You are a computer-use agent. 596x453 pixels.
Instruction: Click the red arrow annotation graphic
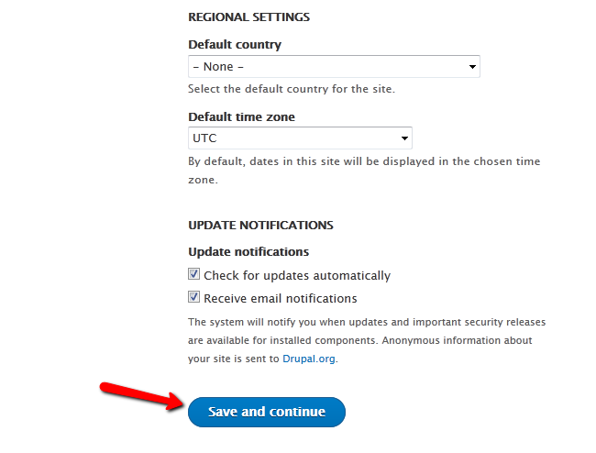142,396
